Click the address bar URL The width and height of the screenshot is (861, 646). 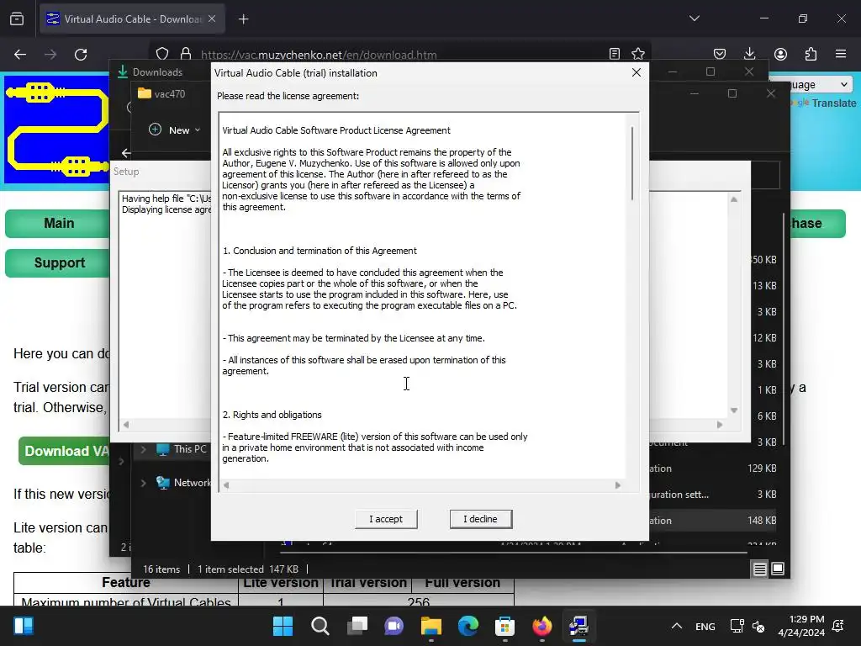319,55
